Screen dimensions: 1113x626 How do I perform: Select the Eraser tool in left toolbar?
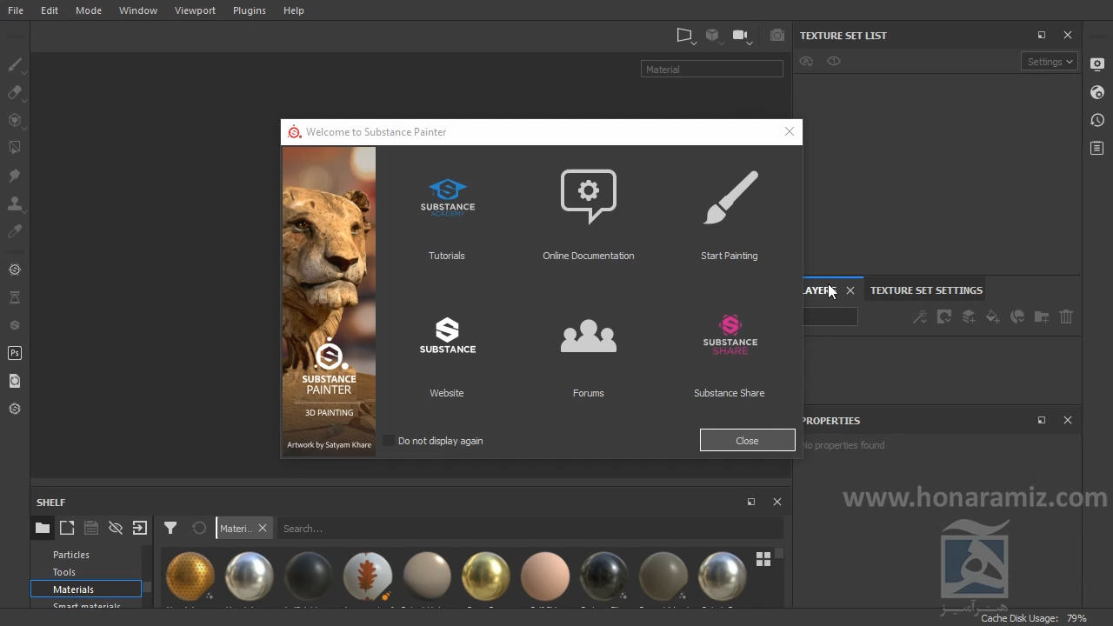(15, 92)
